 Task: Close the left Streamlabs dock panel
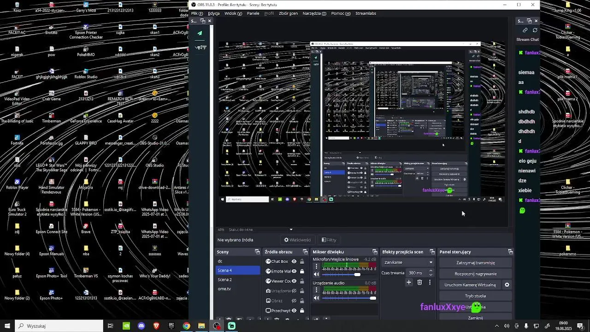(209, 21)
